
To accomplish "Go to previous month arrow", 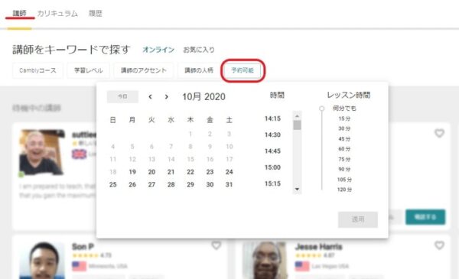I will click(150, 96).
